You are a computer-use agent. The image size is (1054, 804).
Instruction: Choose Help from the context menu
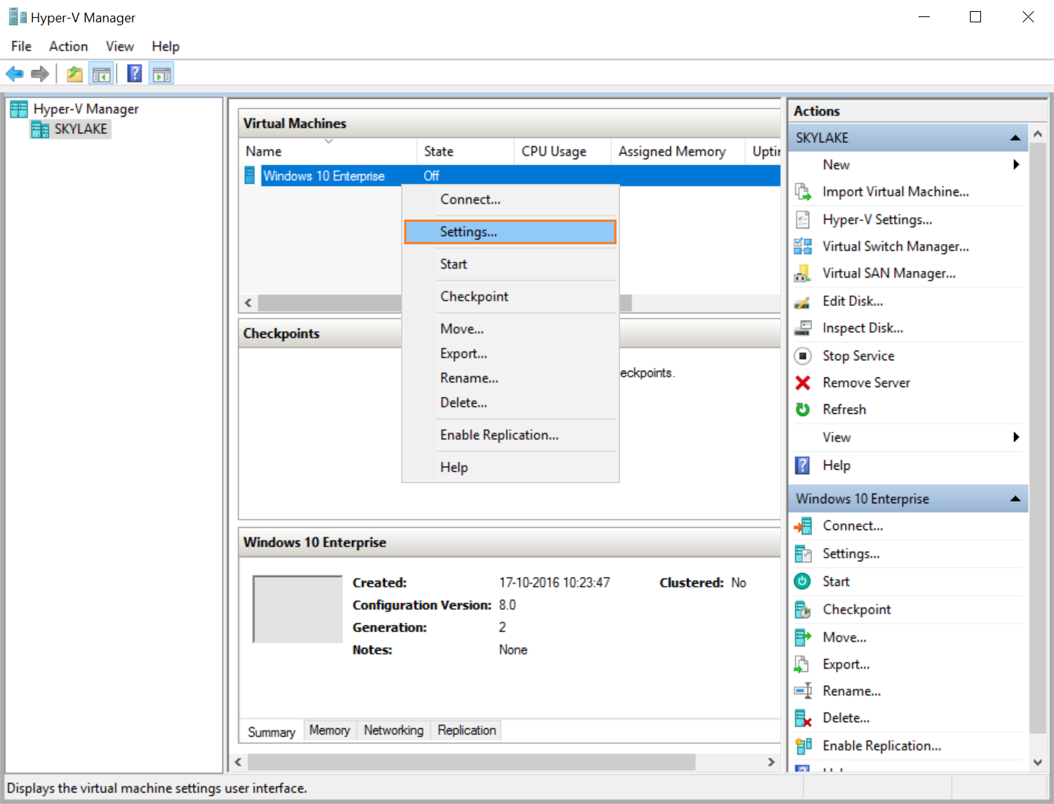[510, 468]
